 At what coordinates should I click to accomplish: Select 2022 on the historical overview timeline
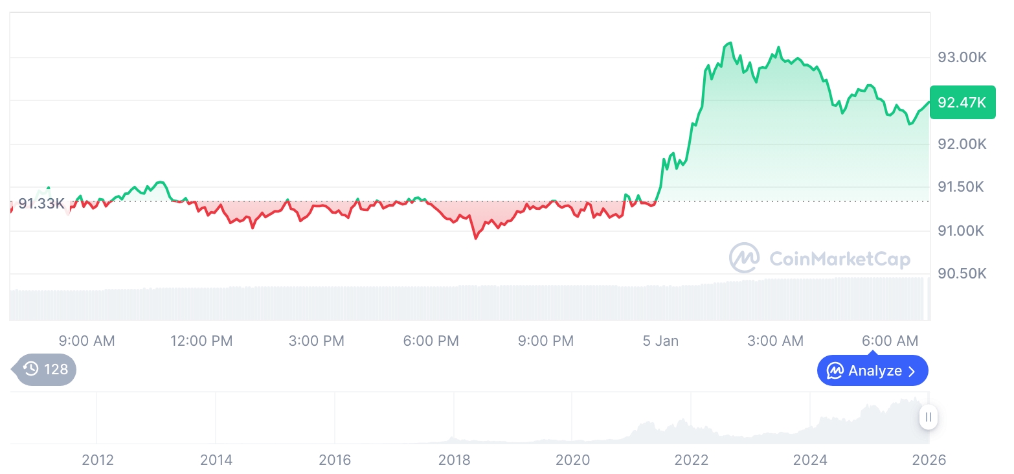click(x=692, y=460)
